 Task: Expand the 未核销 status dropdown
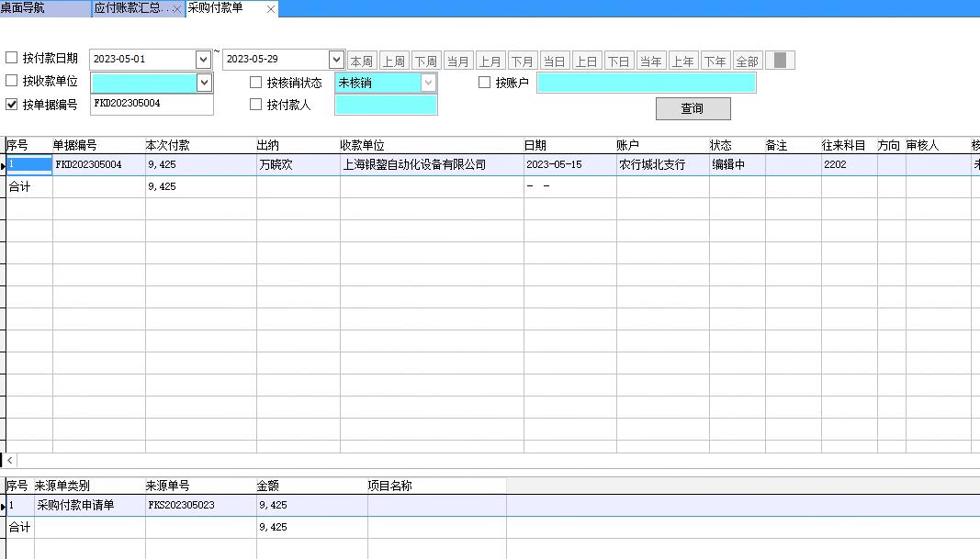pos(428,83)
